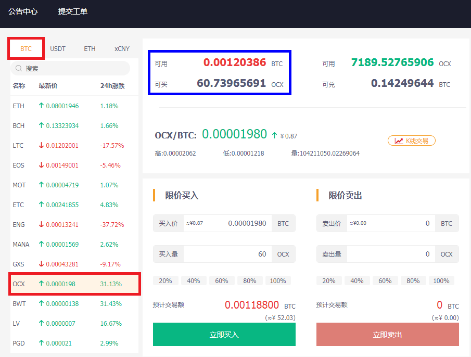This screenshot has width=471, height=357.
Task: Click the 搜索 coin search field
Action: tap(70, 69)
